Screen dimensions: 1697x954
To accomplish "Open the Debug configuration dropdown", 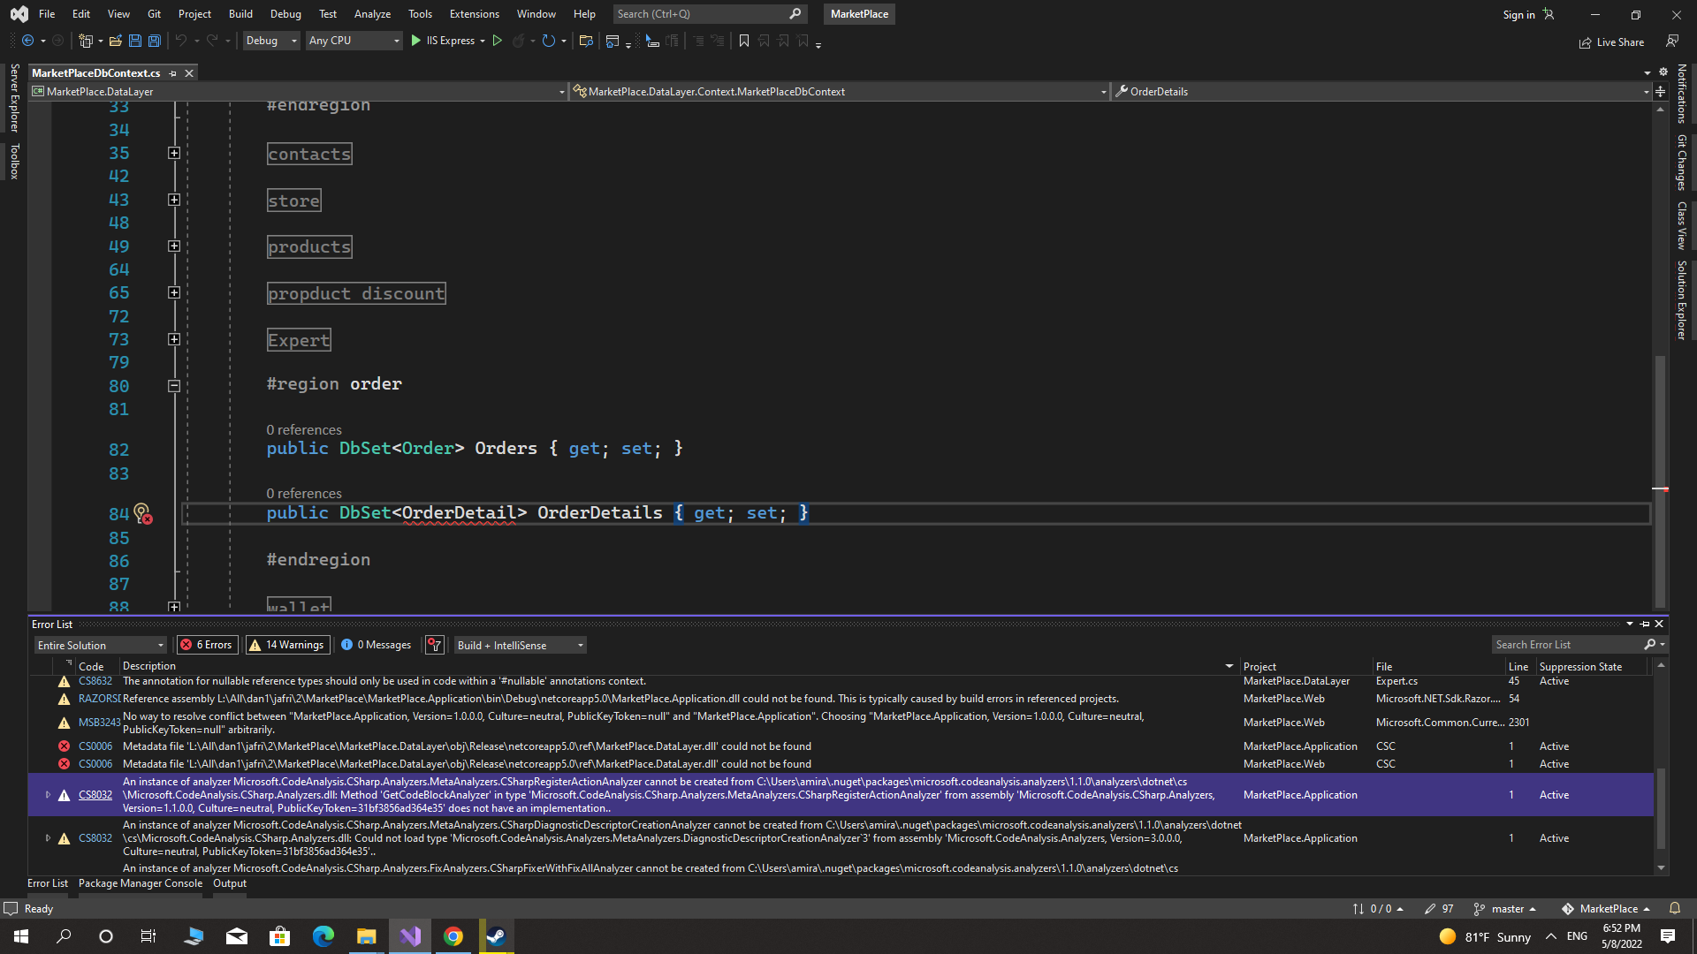I will pos(271,41).
